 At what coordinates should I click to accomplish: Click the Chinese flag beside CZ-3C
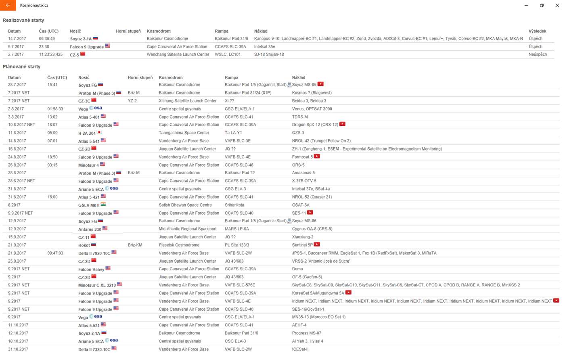[94, 100]
